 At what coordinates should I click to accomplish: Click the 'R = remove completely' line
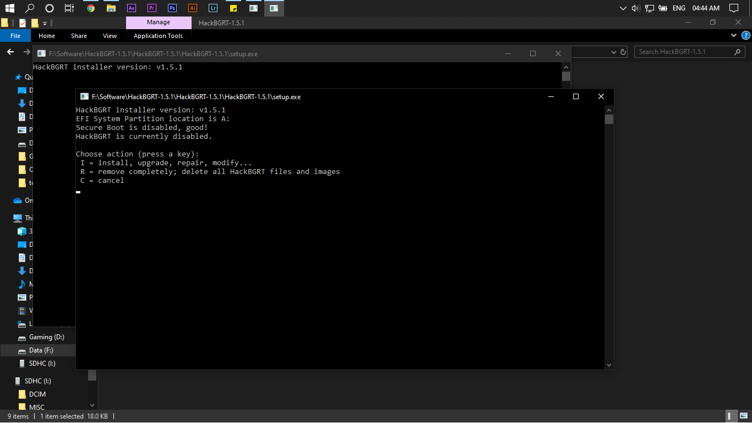(x=210, y=172)
